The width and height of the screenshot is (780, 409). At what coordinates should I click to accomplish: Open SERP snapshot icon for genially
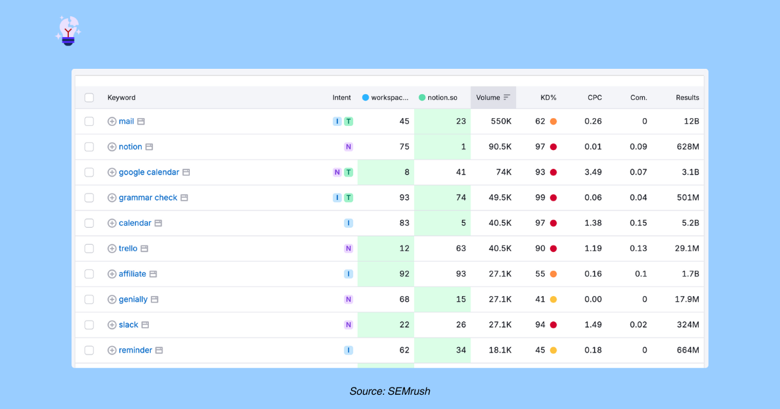tap(155, 299)
